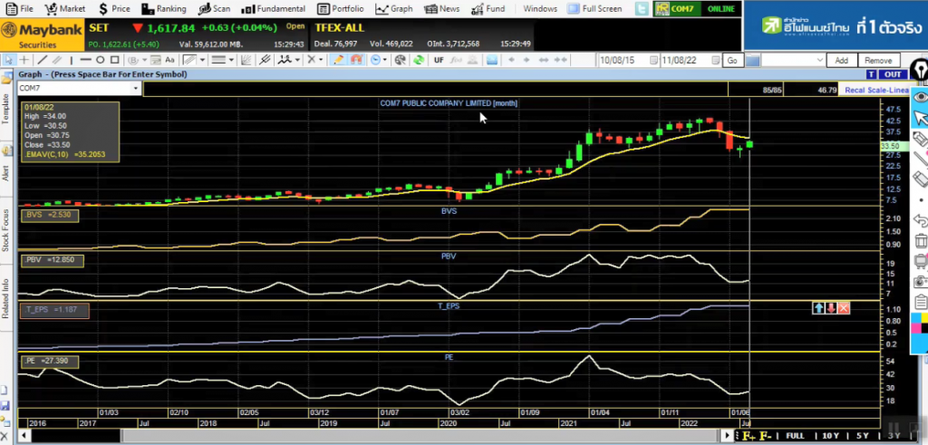This screenshot has width=928, height=445.
Task: Click the pen nib icon at top right
Action: 921,69
